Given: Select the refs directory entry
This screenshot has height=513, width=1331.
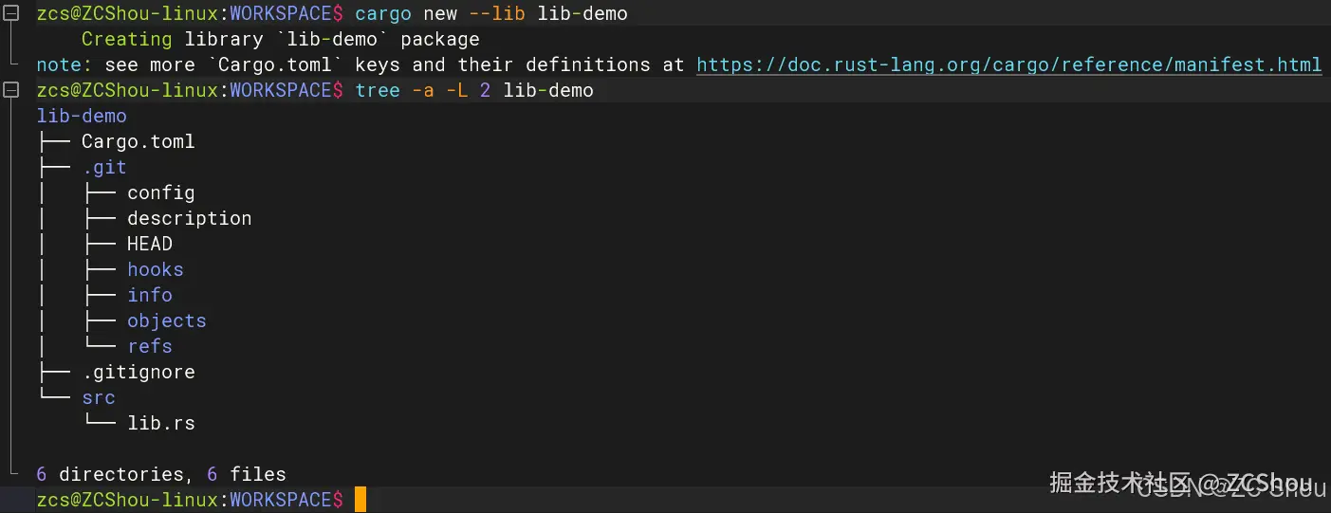Looking at the screenshot, I should point(150,346).
